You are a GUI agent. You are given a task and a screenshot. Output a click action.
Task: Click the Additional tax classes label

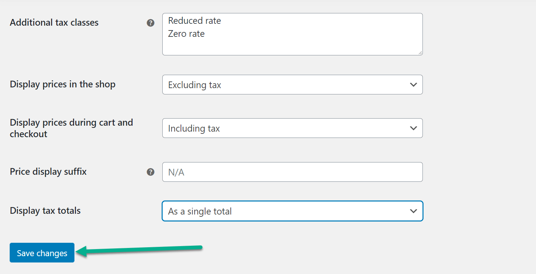[54, 23]
